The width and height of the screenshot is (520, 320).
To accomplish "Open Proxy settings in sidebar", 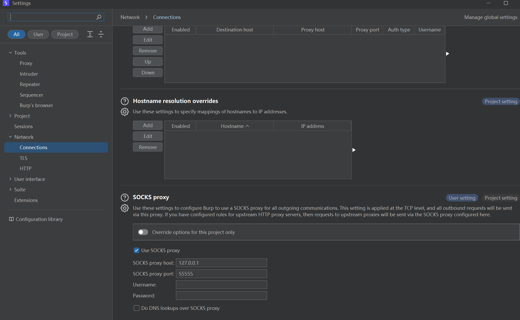I will point(26,63).
